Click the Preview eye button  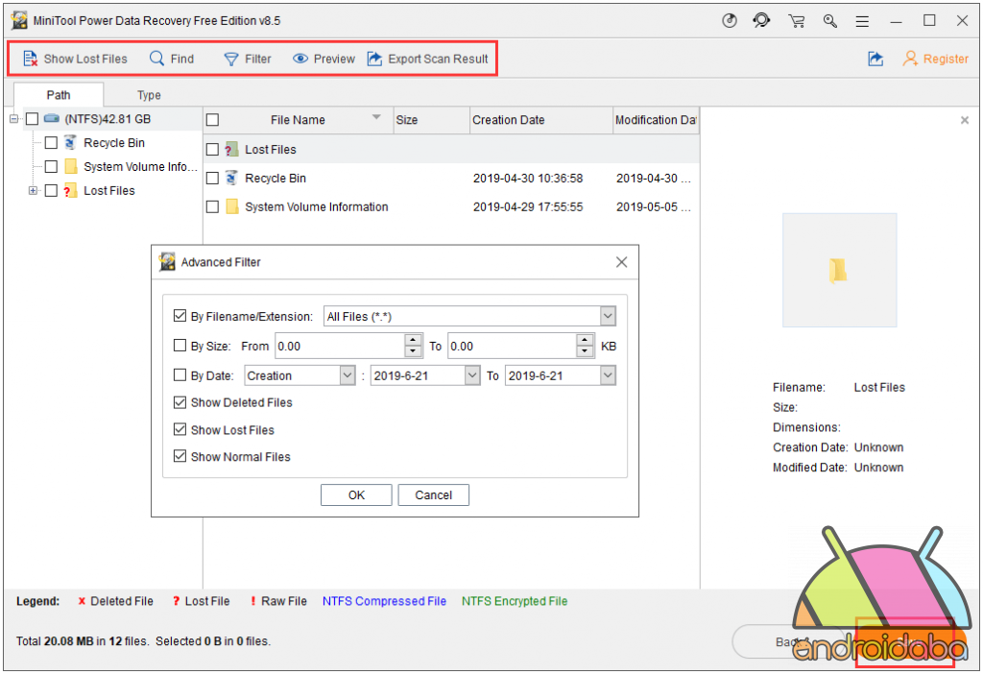click(324, 59)
